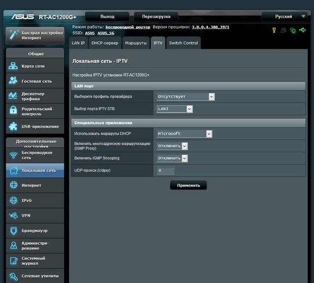
Task: Open the IGMP Snooping Отключить dropdown
Action: pyautogui.click(x=172, y=158)
